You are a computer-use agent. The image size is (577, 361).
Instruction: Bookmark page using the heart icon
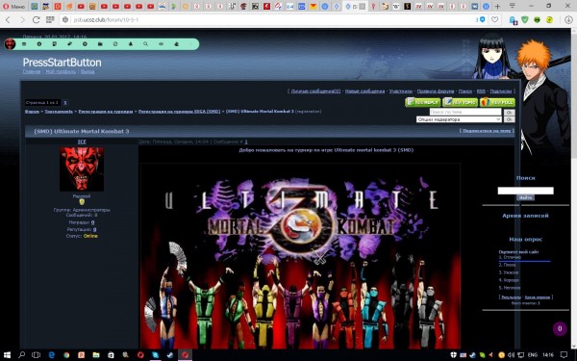(x=495, y=19)
